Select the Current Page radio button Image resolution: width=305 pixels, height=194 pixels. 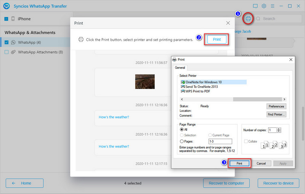point(210,135)
